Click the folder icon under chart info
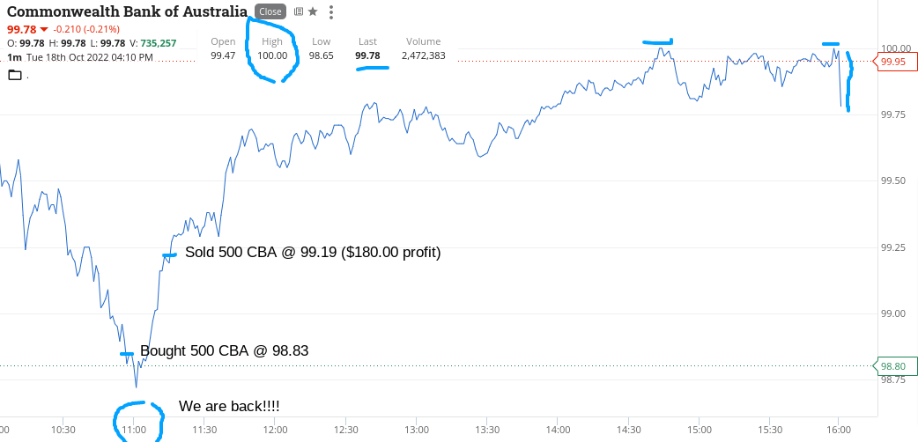918x442 pixels. [x=15, y=74]
